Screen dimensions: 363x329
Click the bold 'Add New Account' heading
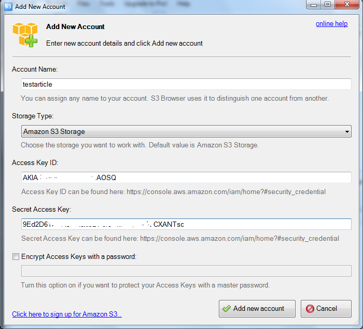click(x=75, y=26)
